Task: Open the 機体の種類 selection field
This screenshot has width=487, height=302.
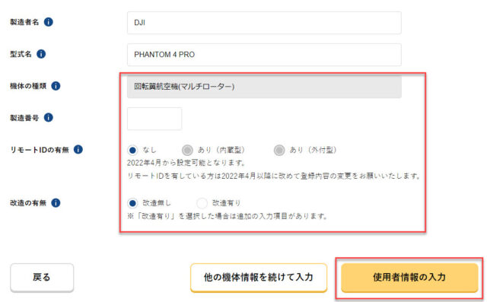Action: click(x=264, y=87)
